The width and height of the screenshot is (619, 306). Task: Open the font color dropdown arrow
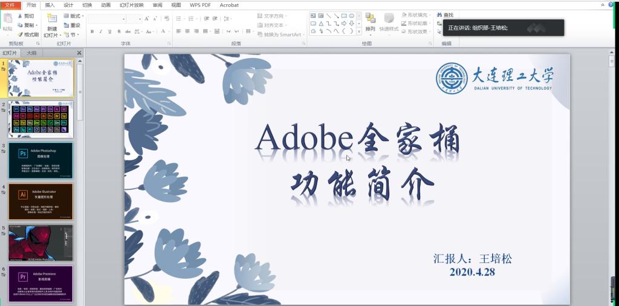169,31
